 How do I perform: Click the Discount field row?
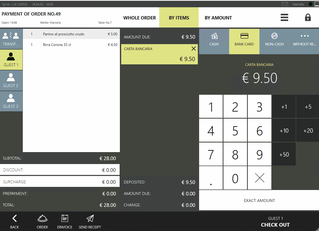pyautogui.click(x=60, y=170)
